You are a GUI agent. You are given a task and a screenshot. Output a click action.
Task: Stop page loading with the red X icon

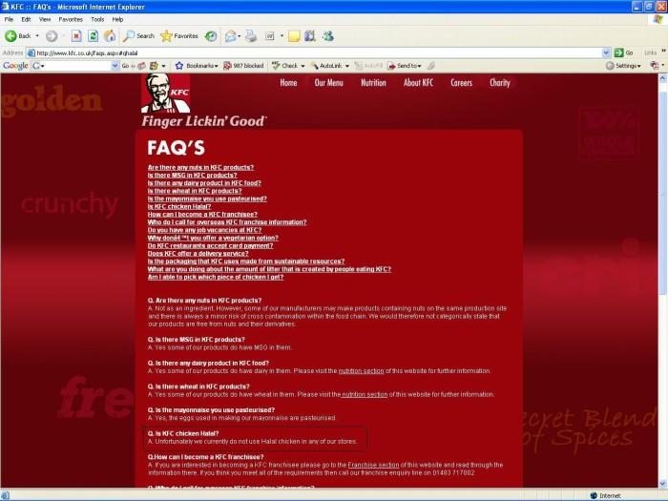tap(77, 35)
